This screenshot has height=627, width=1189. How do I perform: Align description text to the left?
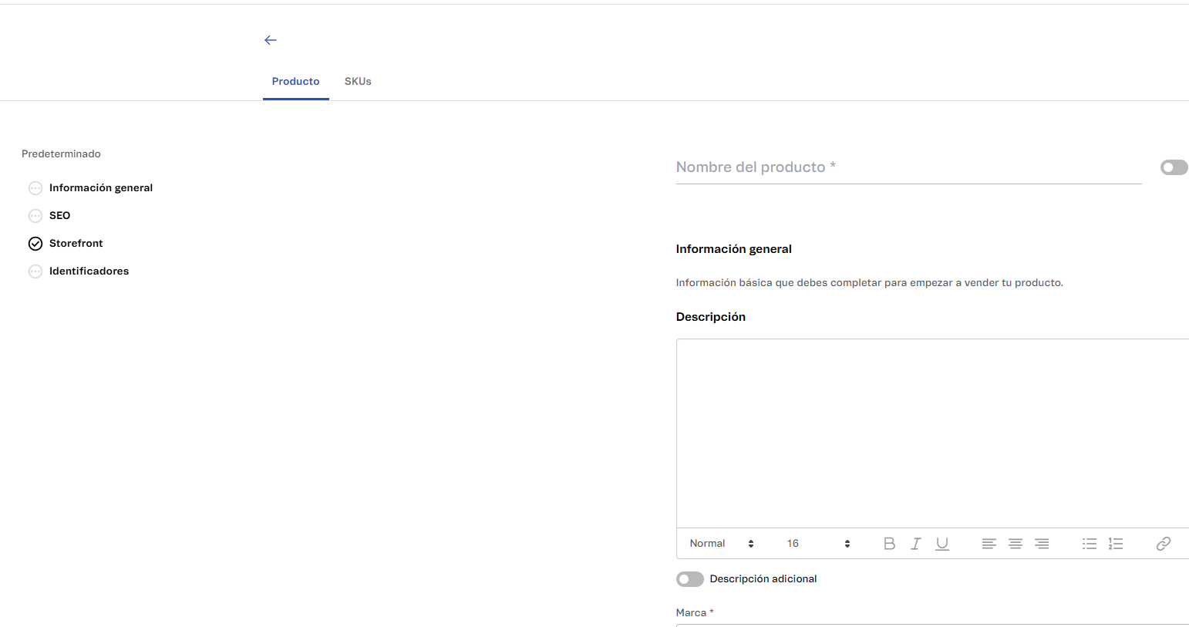click(x=989, y=544)
